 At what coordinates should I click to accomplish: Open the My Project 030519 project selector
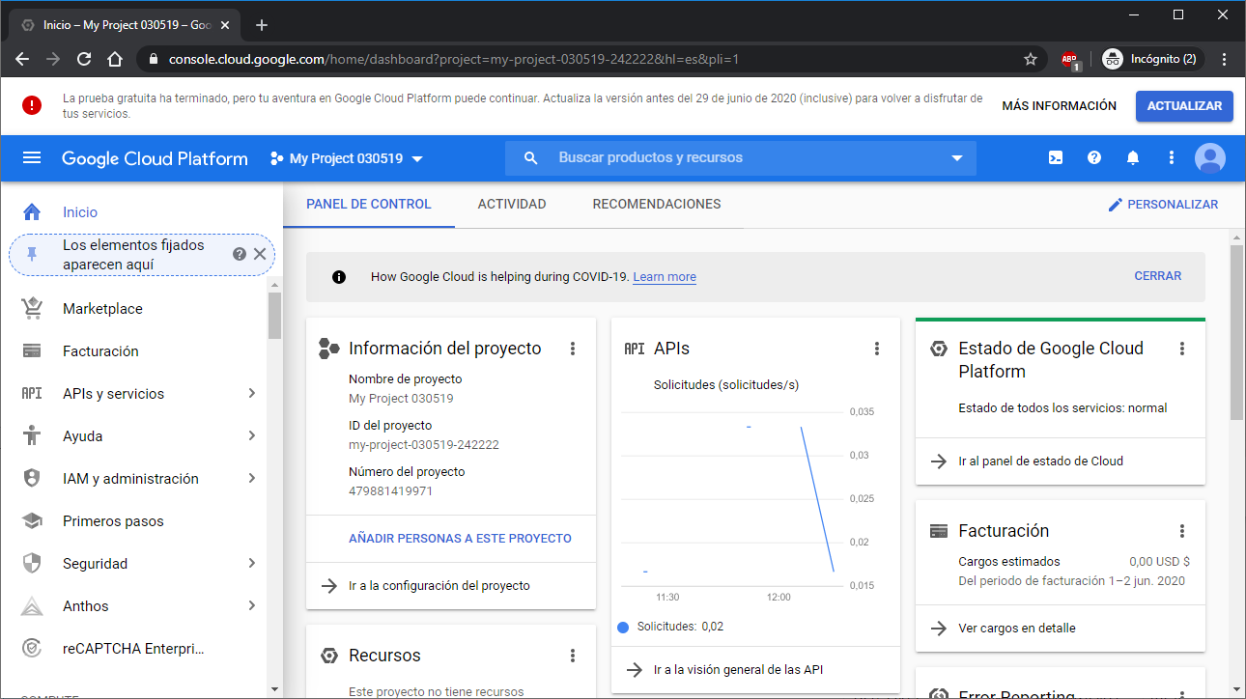point(347,158)
